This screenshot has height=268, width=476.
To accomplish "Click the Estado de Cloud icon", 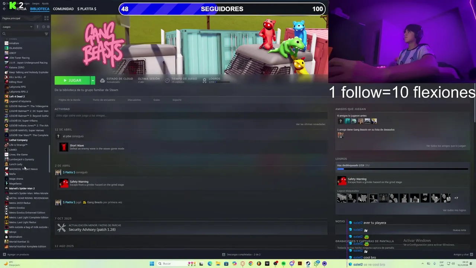I will coord(102,80).
